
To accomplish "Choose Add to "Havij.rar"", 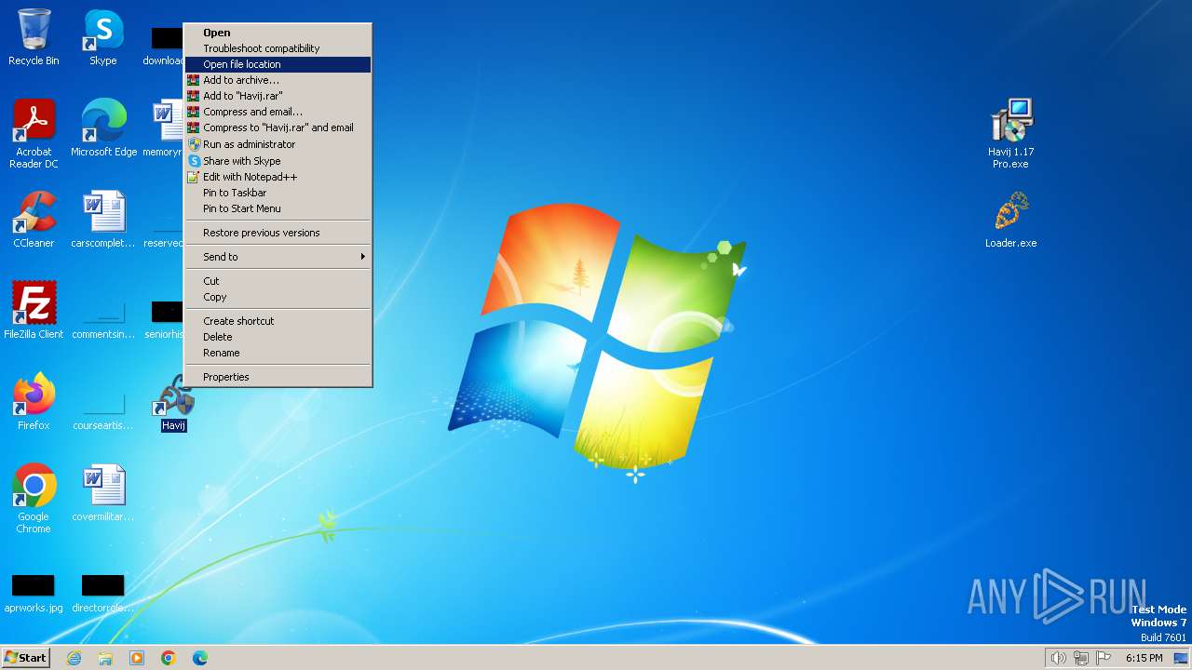I will (278, 96).
